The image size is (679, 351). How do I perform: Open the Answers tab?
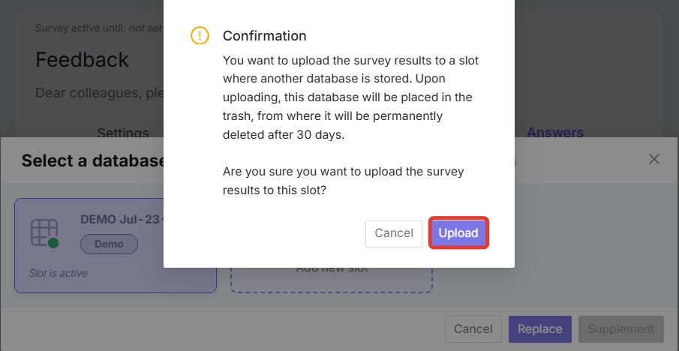[x=554, y=133]
